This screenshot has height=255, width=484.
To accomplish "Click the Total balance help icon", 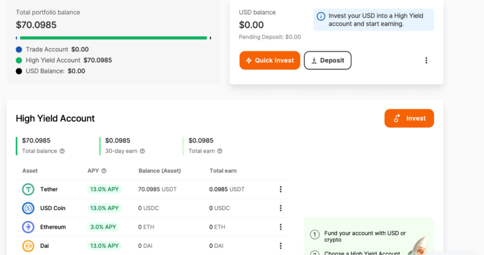I will (62, 151).
